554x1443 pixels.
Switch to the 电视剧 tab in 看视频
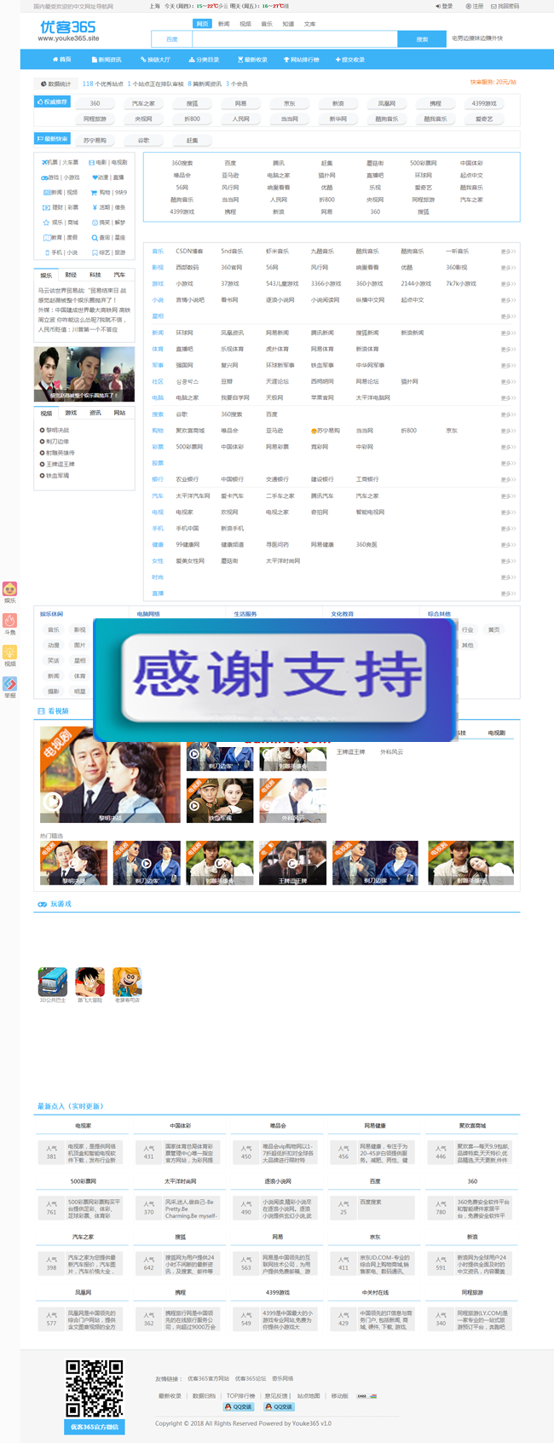pos(496,733)
